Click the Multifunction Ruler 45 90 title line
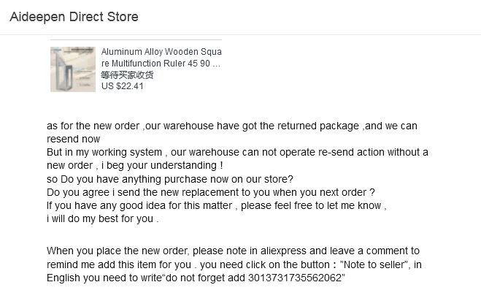481x301 pixels. pos(161,64)
